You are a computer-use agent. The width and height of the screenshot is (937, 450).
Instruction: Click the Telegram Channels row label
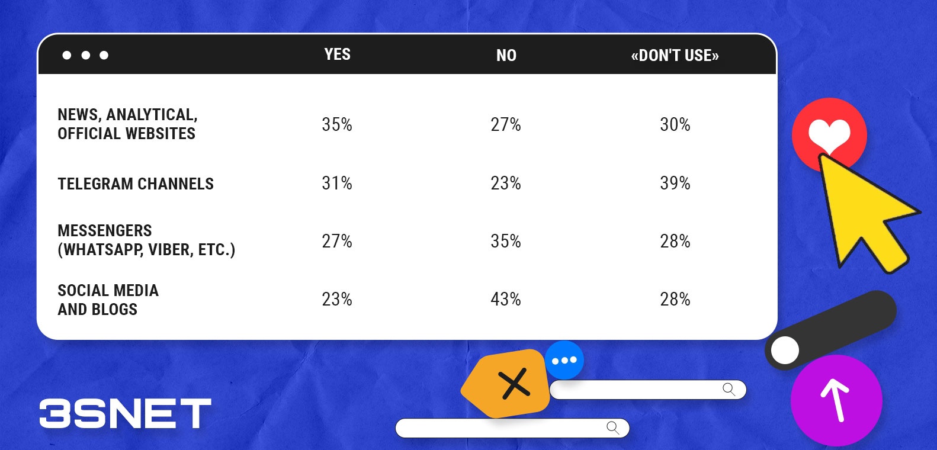click(136, 184)
